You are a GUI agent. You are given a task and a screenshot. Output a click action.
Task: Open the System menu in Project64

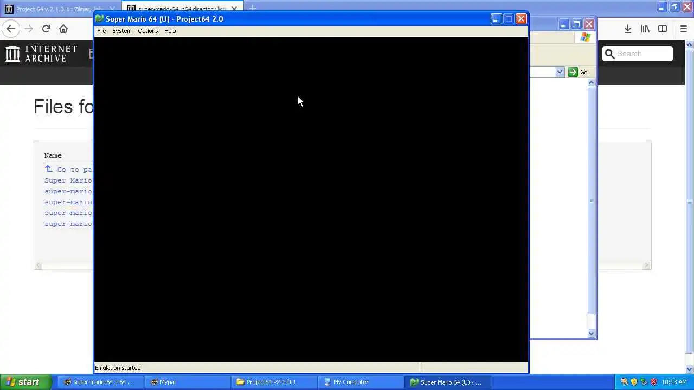pos(122,31)
